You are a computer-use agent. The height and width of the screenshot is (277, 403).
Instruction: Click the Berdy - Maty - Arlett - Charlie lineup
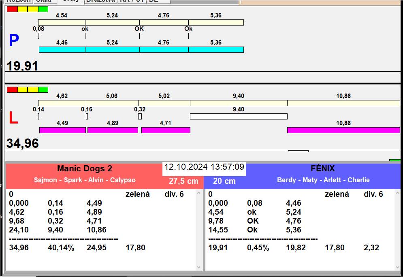(323, 180)
